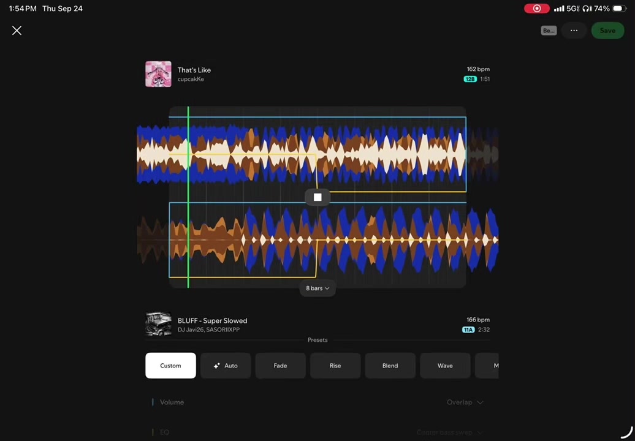Click the chevron next to Overlap
Viewport: 635px width, 441px height.
(481, 402)
